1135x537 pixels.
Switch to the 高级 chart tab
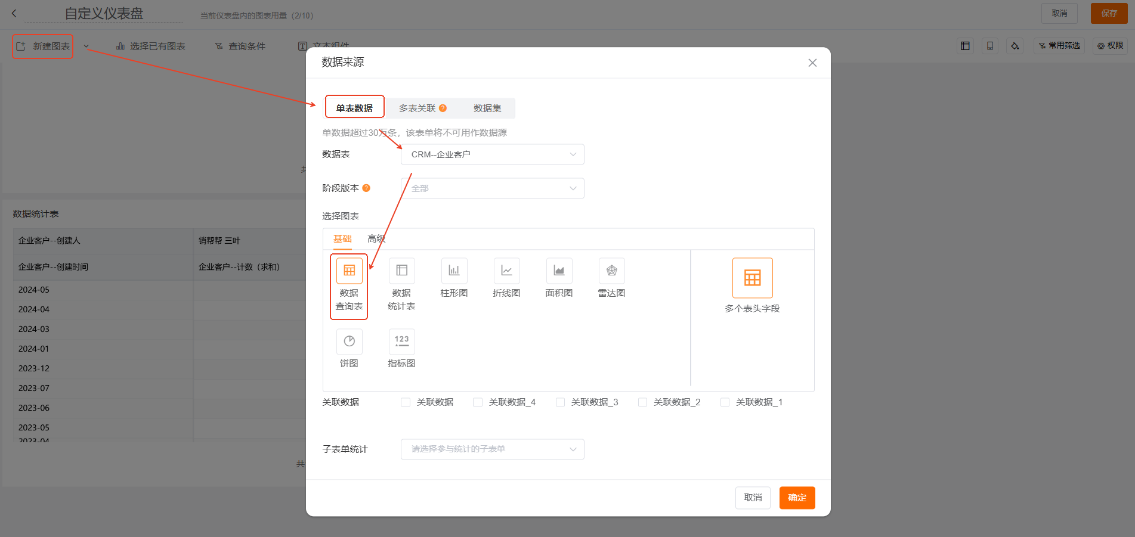click(x=376, y=239)
